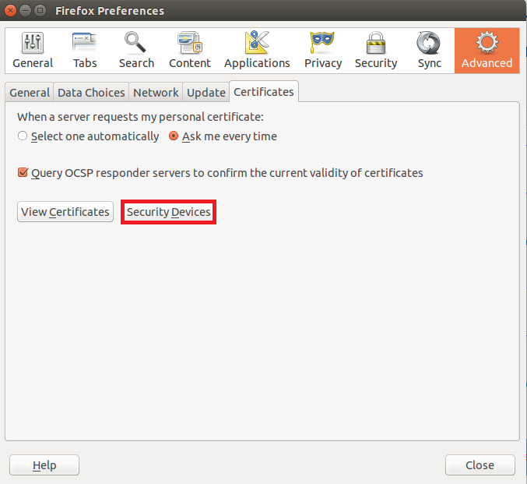527x484 pixels.
Task: Minimize the Firefox Preferences window
Action: (25, 11)
